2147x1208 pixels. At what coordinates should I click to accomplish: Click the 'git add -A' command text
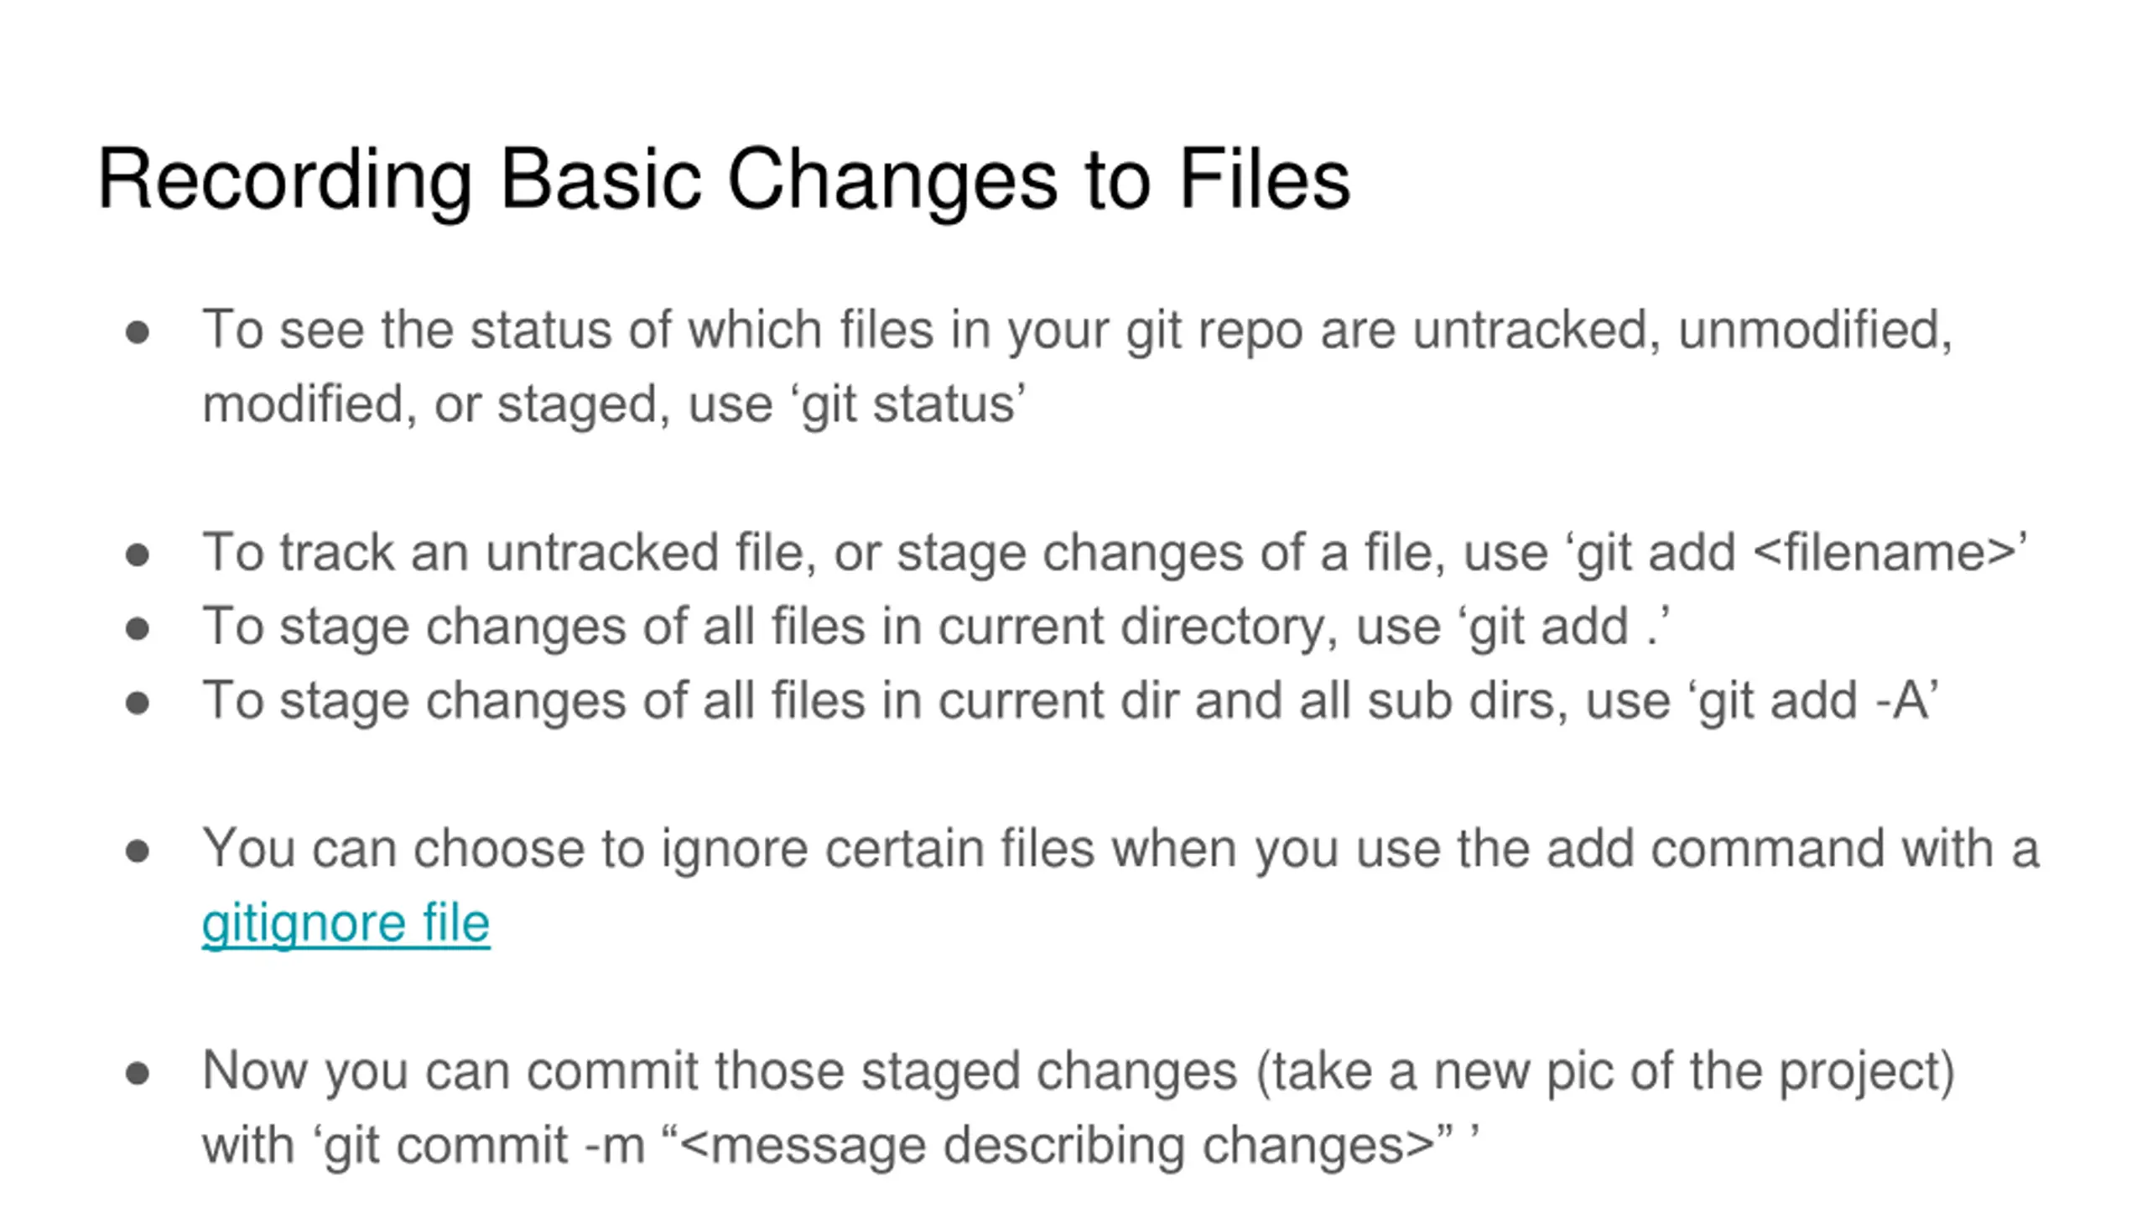[x=1813, y=701]
